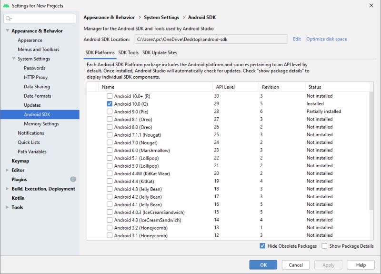Click API level 30 cell

(216, 96)
